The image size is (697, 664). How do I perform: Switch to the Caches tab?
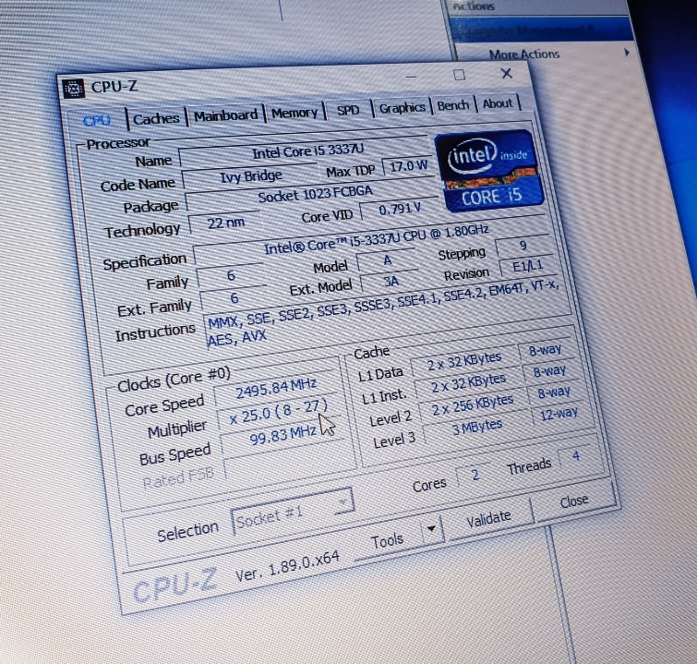click(x=156, y=118)
